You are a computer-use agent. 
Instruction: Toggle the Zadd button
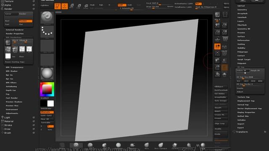[122, 5]
